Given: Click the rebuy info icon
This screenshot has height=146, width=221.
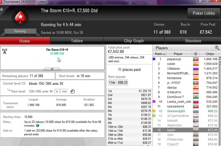Looking at the screenshot, I should pos(38,125).
